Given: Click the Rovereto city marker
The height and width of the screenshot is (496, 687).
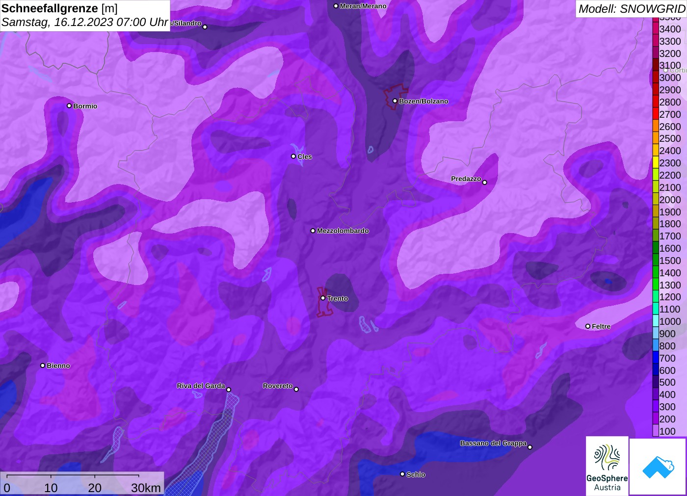Looking at the screenshot, I should point(296,389).
